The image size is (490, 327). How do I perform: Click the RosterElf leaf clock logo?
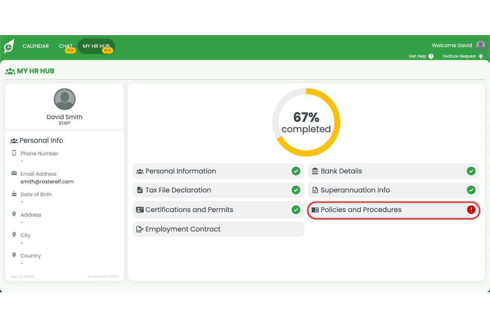point(9,46)
